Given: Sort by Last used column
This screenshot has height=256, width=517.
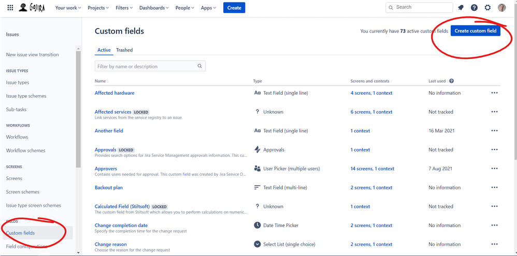Looking at the screenshot, I should click(x=438, y=81).
